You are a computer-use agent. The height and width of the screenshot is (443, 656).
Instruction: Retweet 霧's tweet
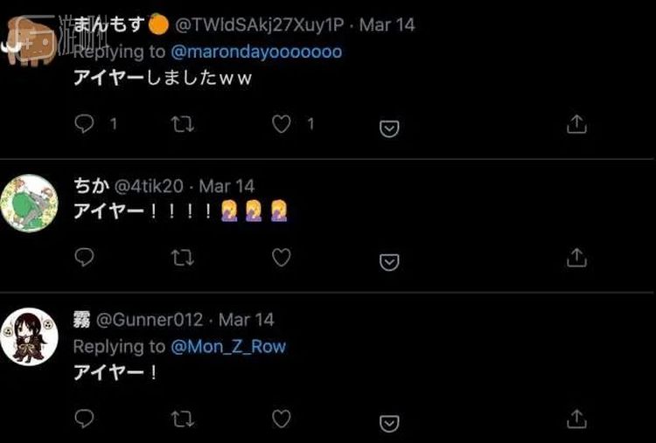click(x=182, y=419)
